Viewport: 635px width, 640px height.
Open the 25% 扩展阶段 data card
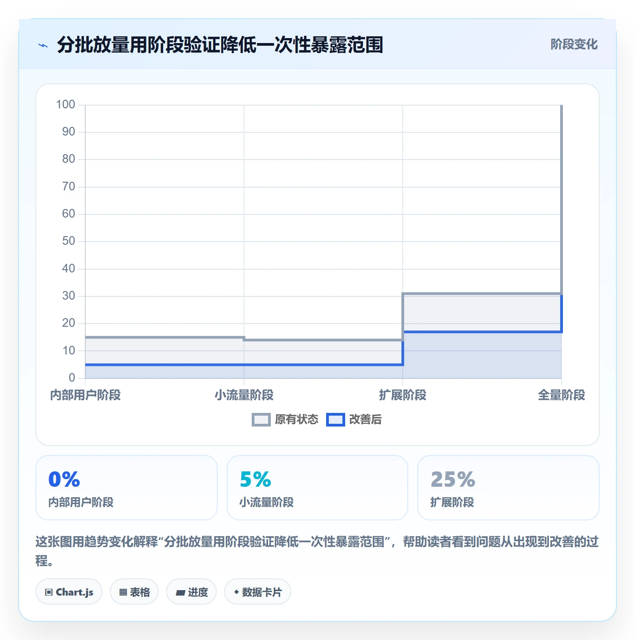click(x=508, y=488)
